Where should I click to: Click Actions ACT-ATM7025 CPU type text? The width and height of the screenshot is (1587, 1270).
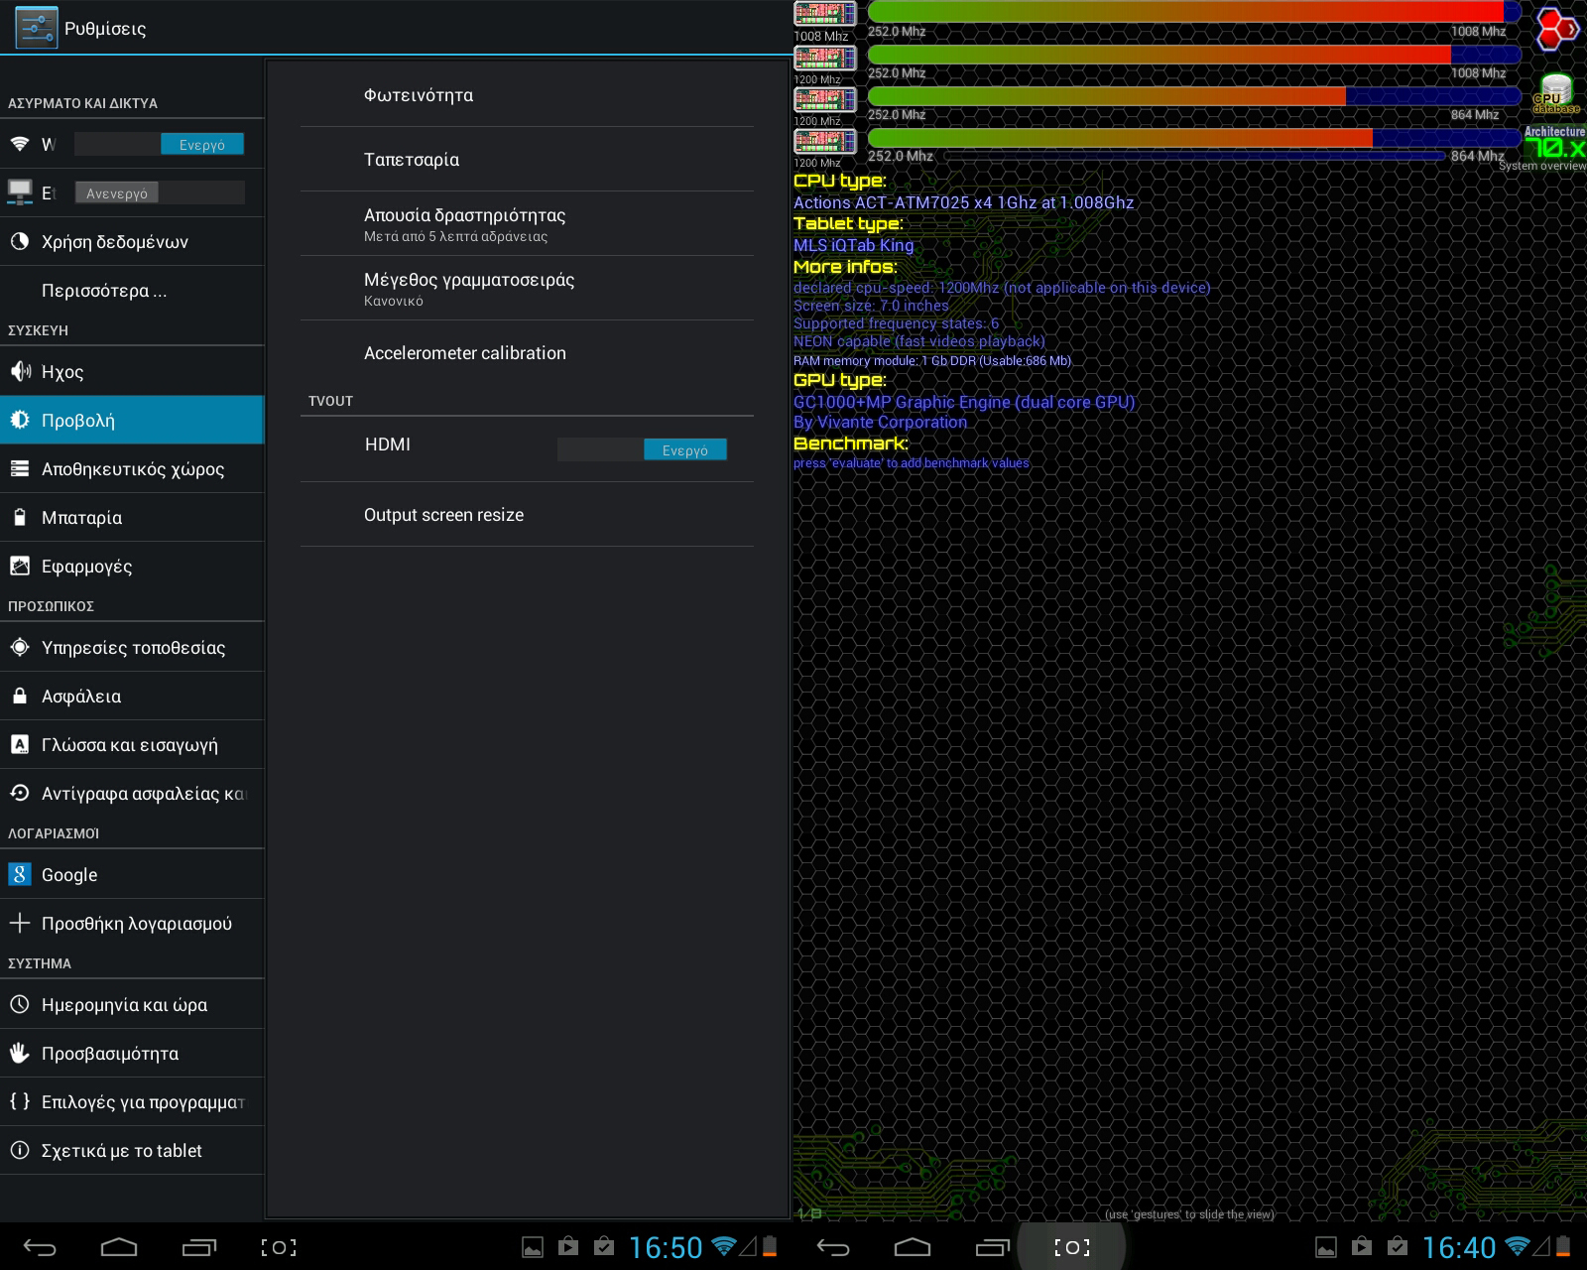963,202
